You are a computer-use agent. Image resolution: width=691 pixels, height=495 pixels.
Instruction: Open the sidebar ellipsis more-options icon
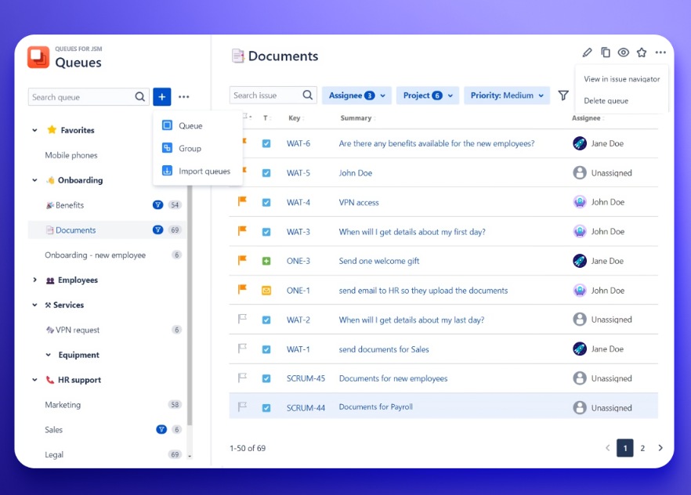[184, 96]
